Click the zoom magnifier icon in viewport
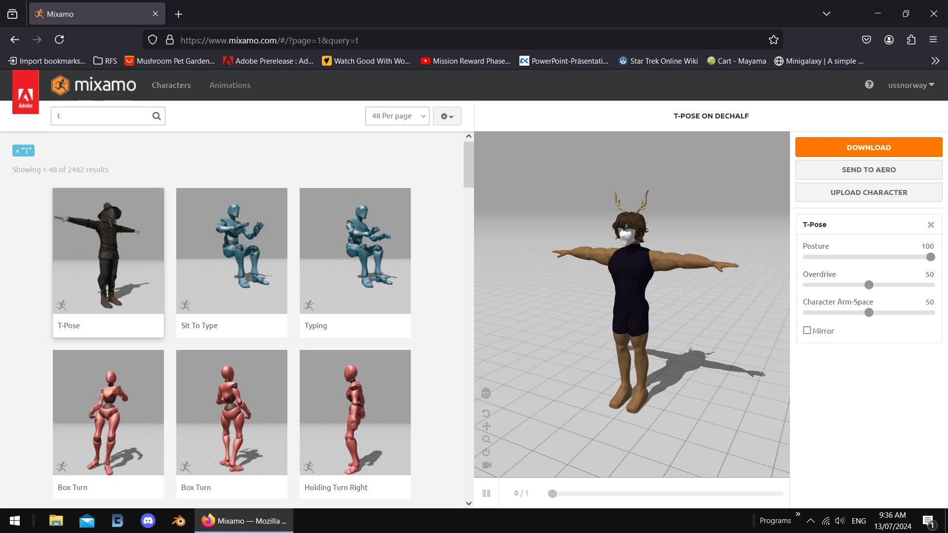948x533 pixels. (486, 439)
